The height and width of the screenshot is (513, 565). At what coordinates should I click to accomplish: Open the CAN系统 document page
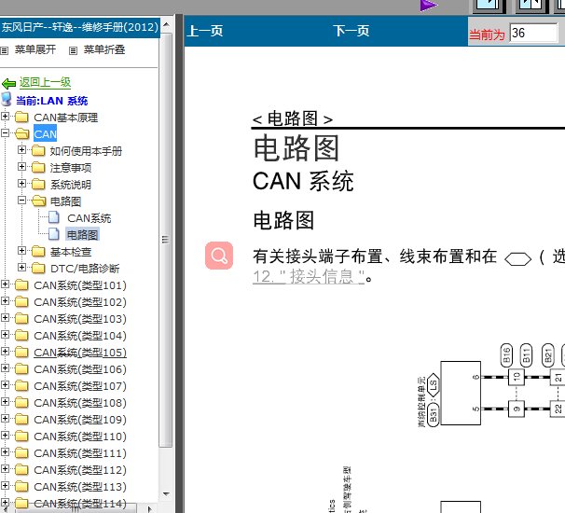coord(89,218)
